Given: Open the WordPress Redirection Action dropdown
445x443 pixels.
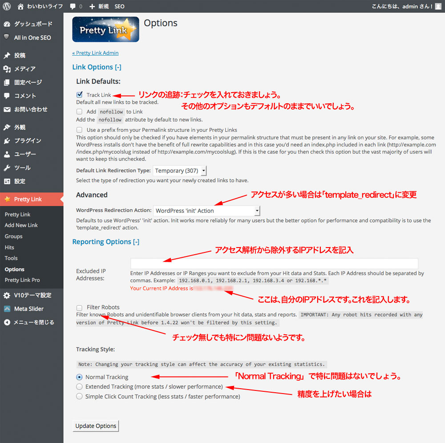Looking at the screenshot, I should click(206, 211).
